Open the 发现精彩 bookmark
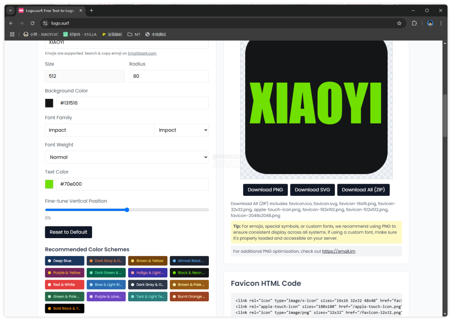 coord(112,34)
